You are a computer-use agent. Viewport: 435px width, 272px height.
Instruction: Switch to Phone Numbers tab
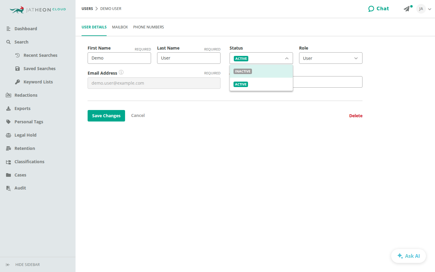tap(149, 27)
